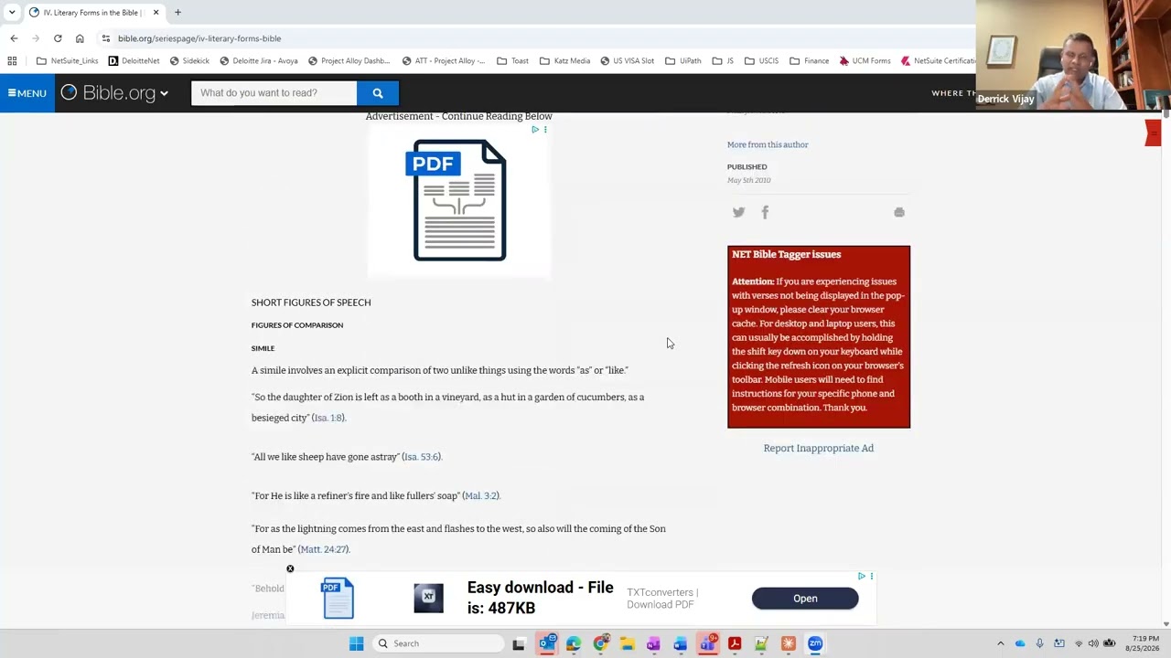Click the blue search magnifier button
This screenshot has height=658, width=1171.
377,92
